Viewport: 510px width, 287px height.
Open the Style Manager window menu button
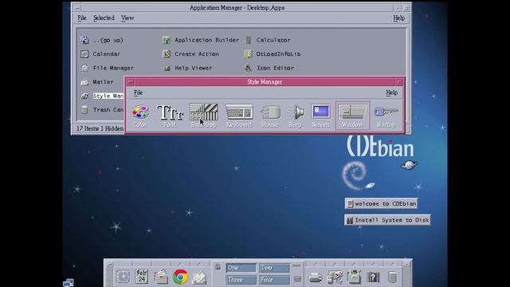130,81
